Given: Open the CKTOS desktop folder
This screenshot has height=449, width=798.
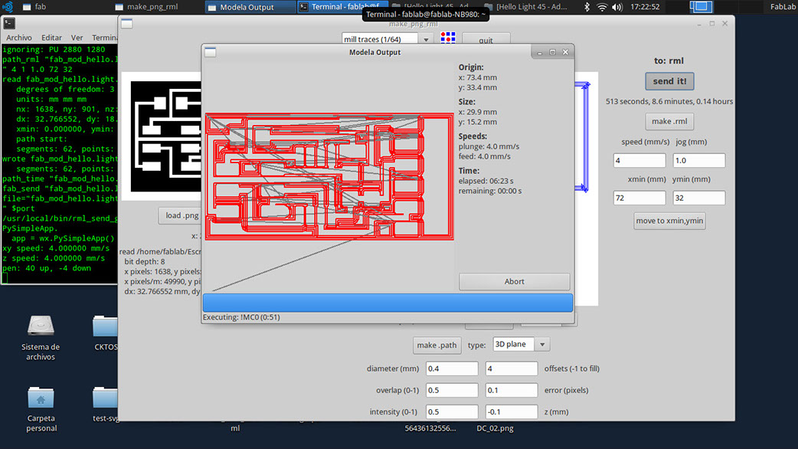Looking at the screenshot, I should point(106,333).
